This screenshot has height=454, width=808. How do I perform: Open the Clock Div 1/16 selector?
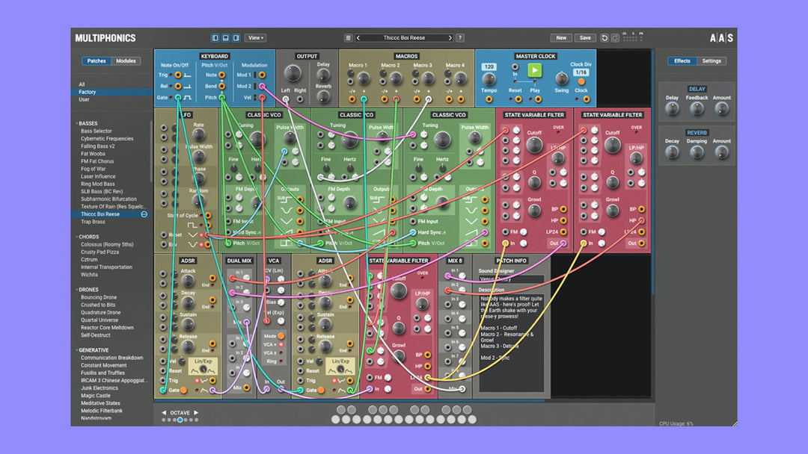[x=581, y=72]
